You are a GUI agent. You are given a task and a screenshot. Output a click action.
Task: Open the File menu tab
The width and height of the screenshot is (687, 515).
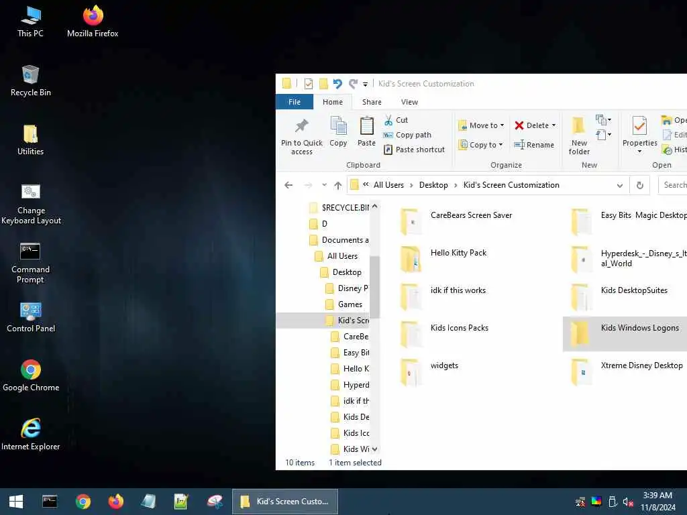[x=295, y=102]
